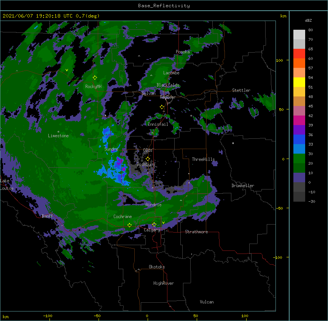Click the Airdrie city label
The width and height of the screenshot is (328, 321).
(154, 205)
